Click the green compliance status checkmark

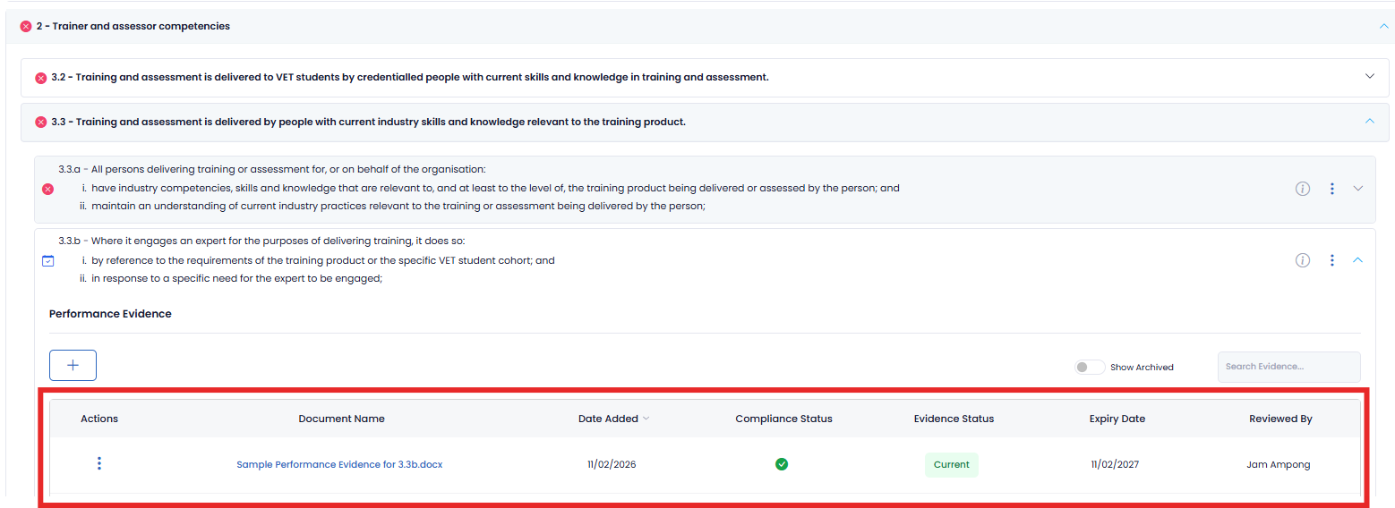(x=782, y=464)
